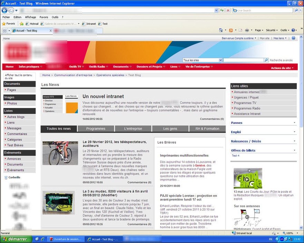Click the Print icon in command bar
The height and width of the screenshot is (243, 304).
pyautogui.click(x=247, y=30)
